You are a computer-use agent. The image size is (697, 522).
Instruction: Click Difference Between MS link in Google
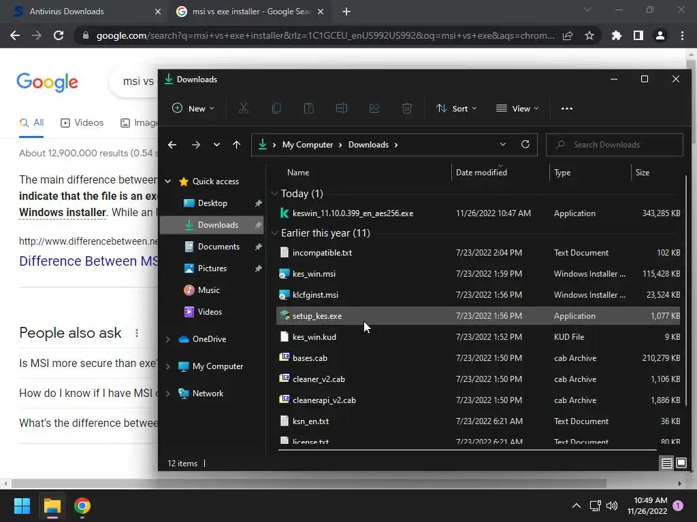(88, 261)
